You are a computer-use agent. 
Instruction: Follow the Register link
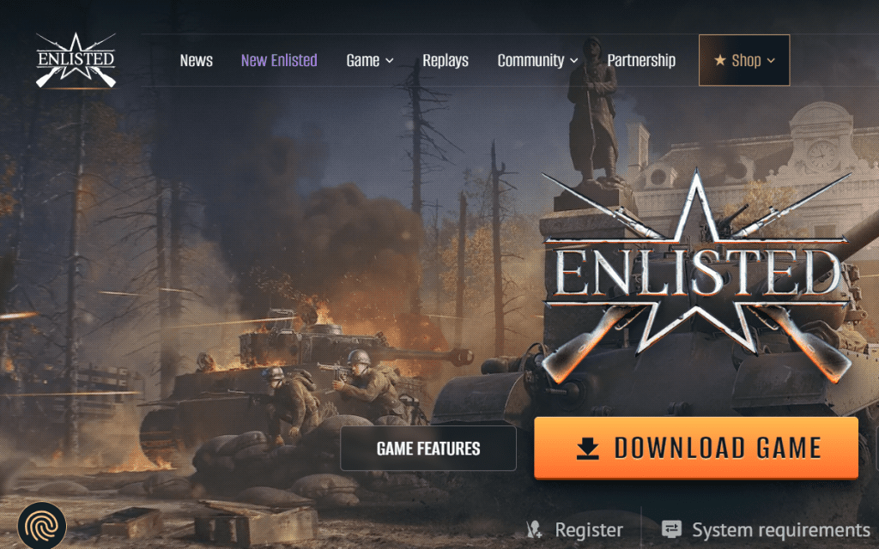[589, 529]
